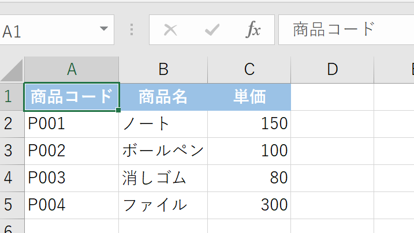
Task: Select the column C header
Action: [x=249, y=70]
